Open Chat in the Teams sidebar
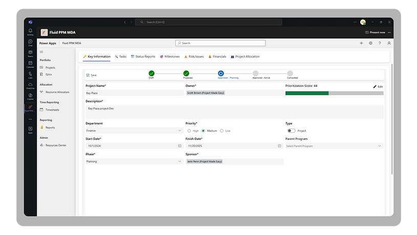 pos(30,41)
